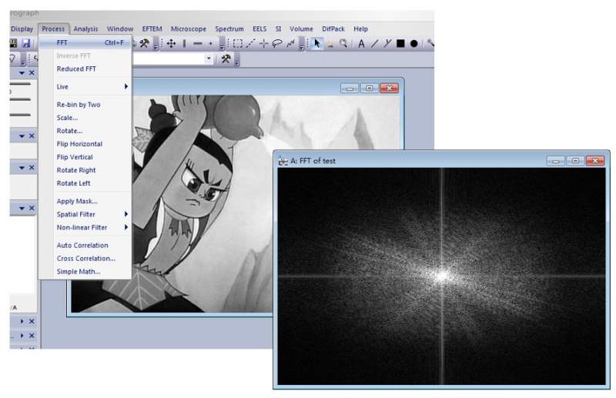
Task: Choose Rotate Right
Action: [85, 170]
